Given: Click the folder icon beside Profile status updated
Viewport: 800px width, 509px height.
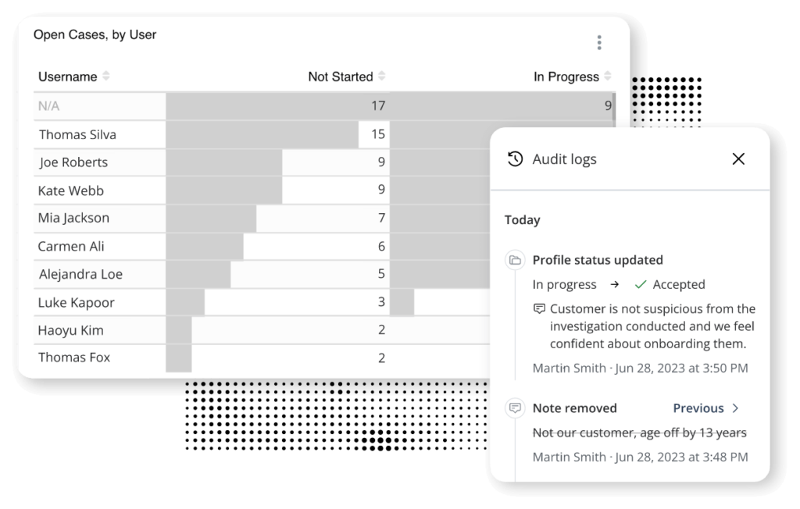Looking at the screenshot, I should pos(516,259).
